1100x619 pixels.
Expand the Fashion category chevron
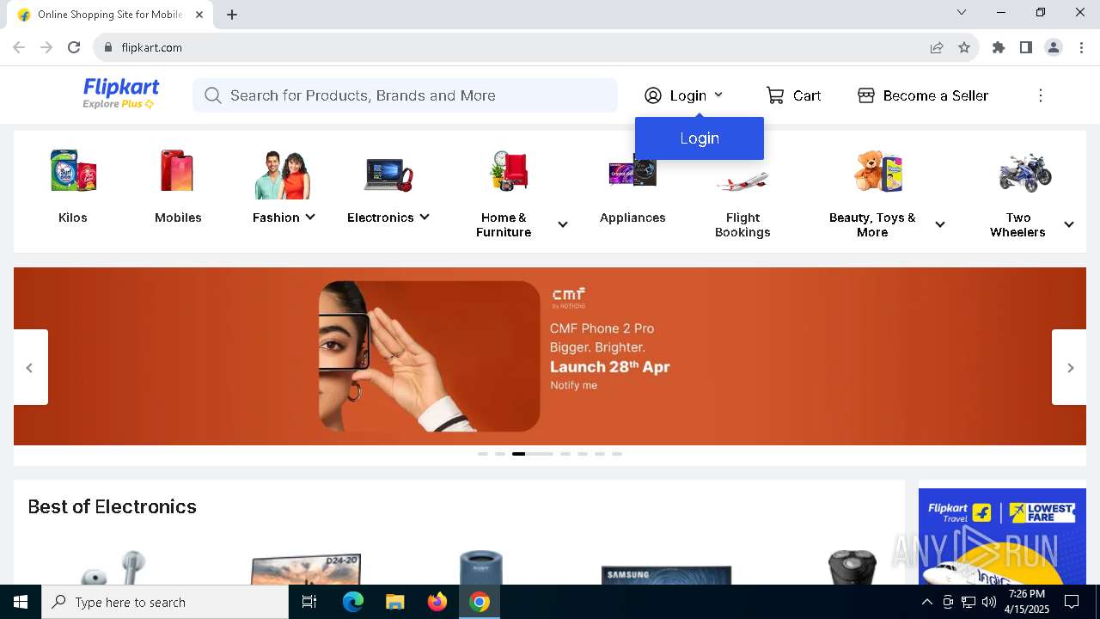pos(310,218)
